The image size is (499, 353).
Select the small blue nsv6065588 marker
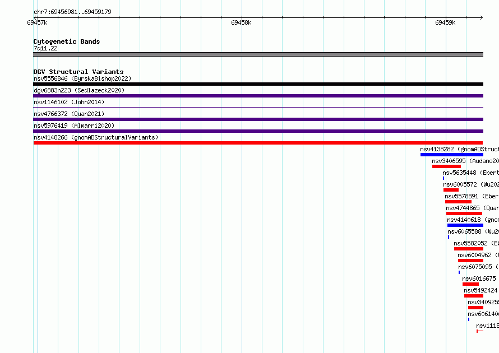click(x=449, y=237)
